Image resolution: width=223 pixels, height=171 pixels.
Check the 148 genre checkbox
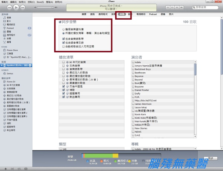pos(61,149)
